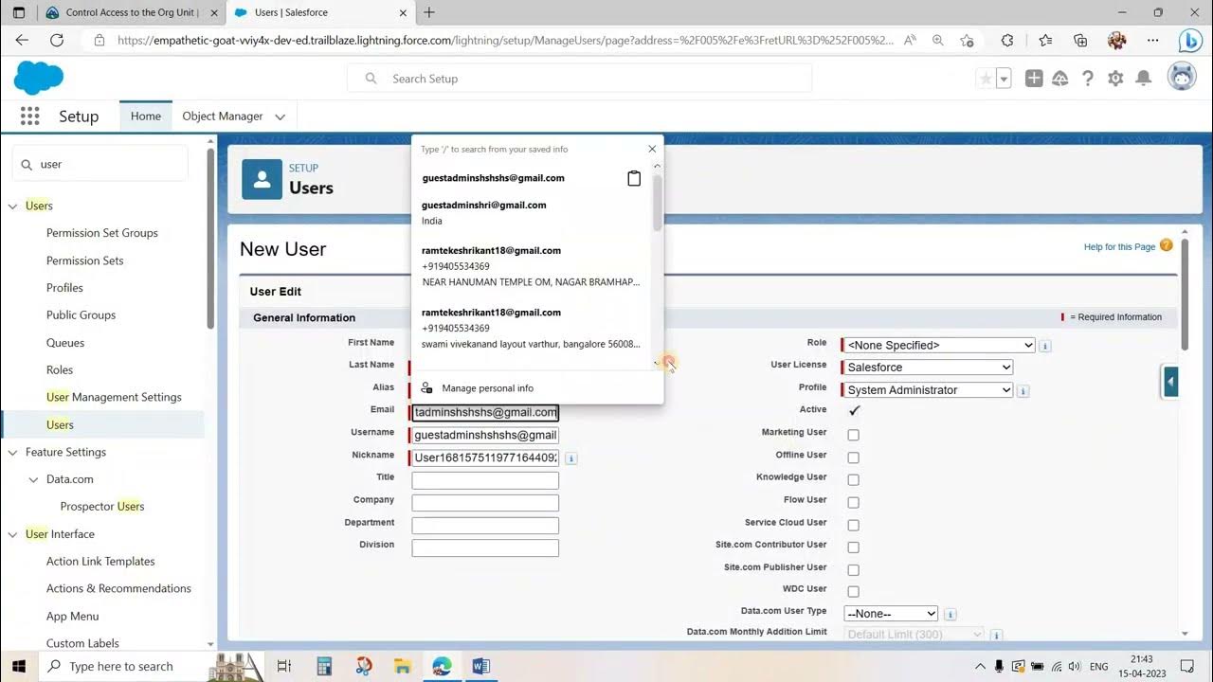This screenshot has width=1213, height=682.
Task: Open the Astro user profile avatar
Action: [x=1182, y=78]
